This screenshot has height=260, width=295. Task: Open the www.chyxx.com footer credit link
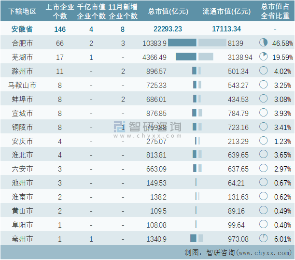[x=264, y=252]
